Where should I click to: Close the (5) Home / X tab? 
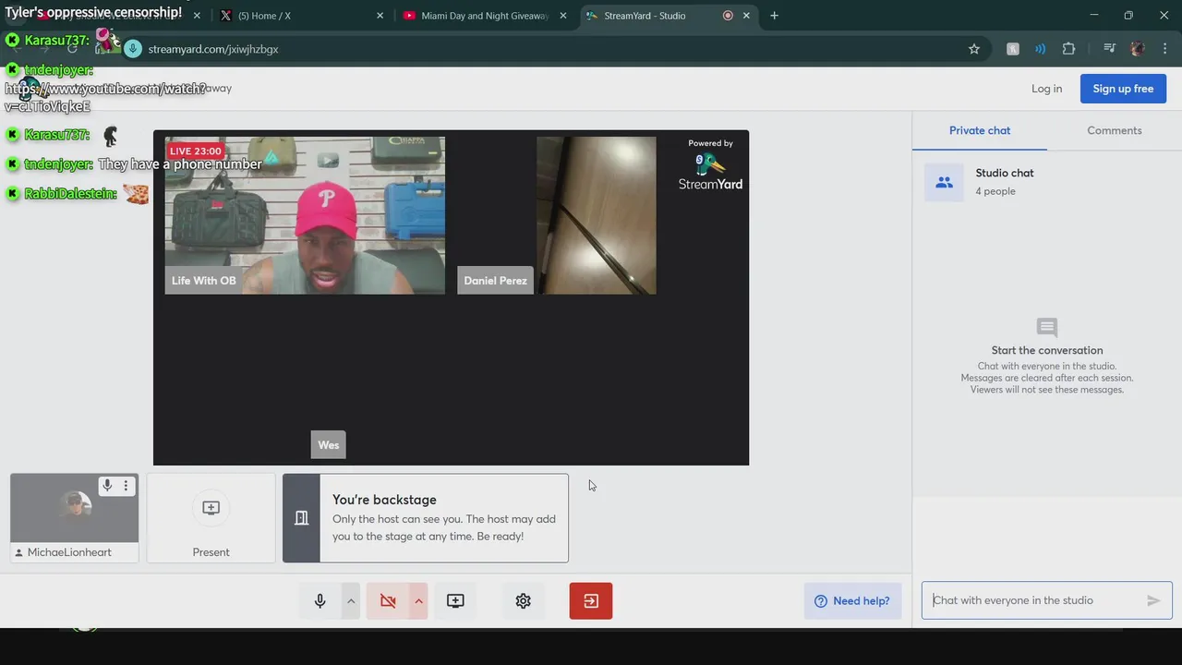[380, 16]
